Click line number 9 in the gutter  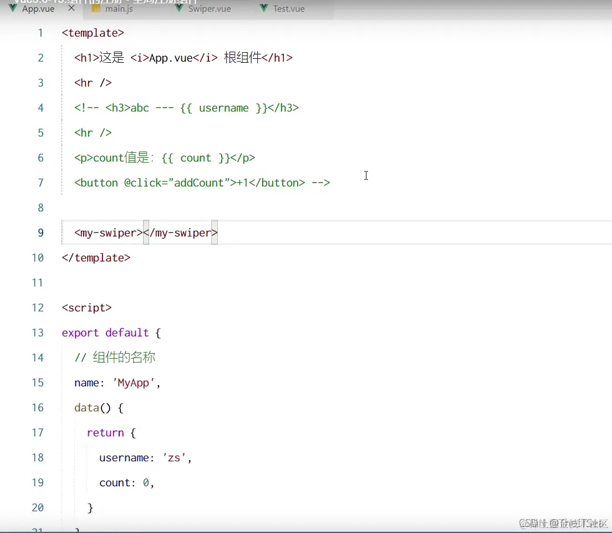(40, 233)
